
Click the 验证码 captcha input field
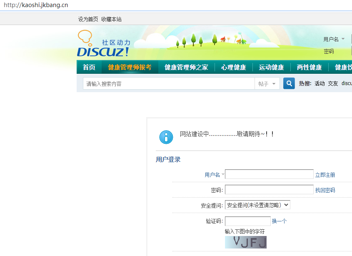coord(247,221)
